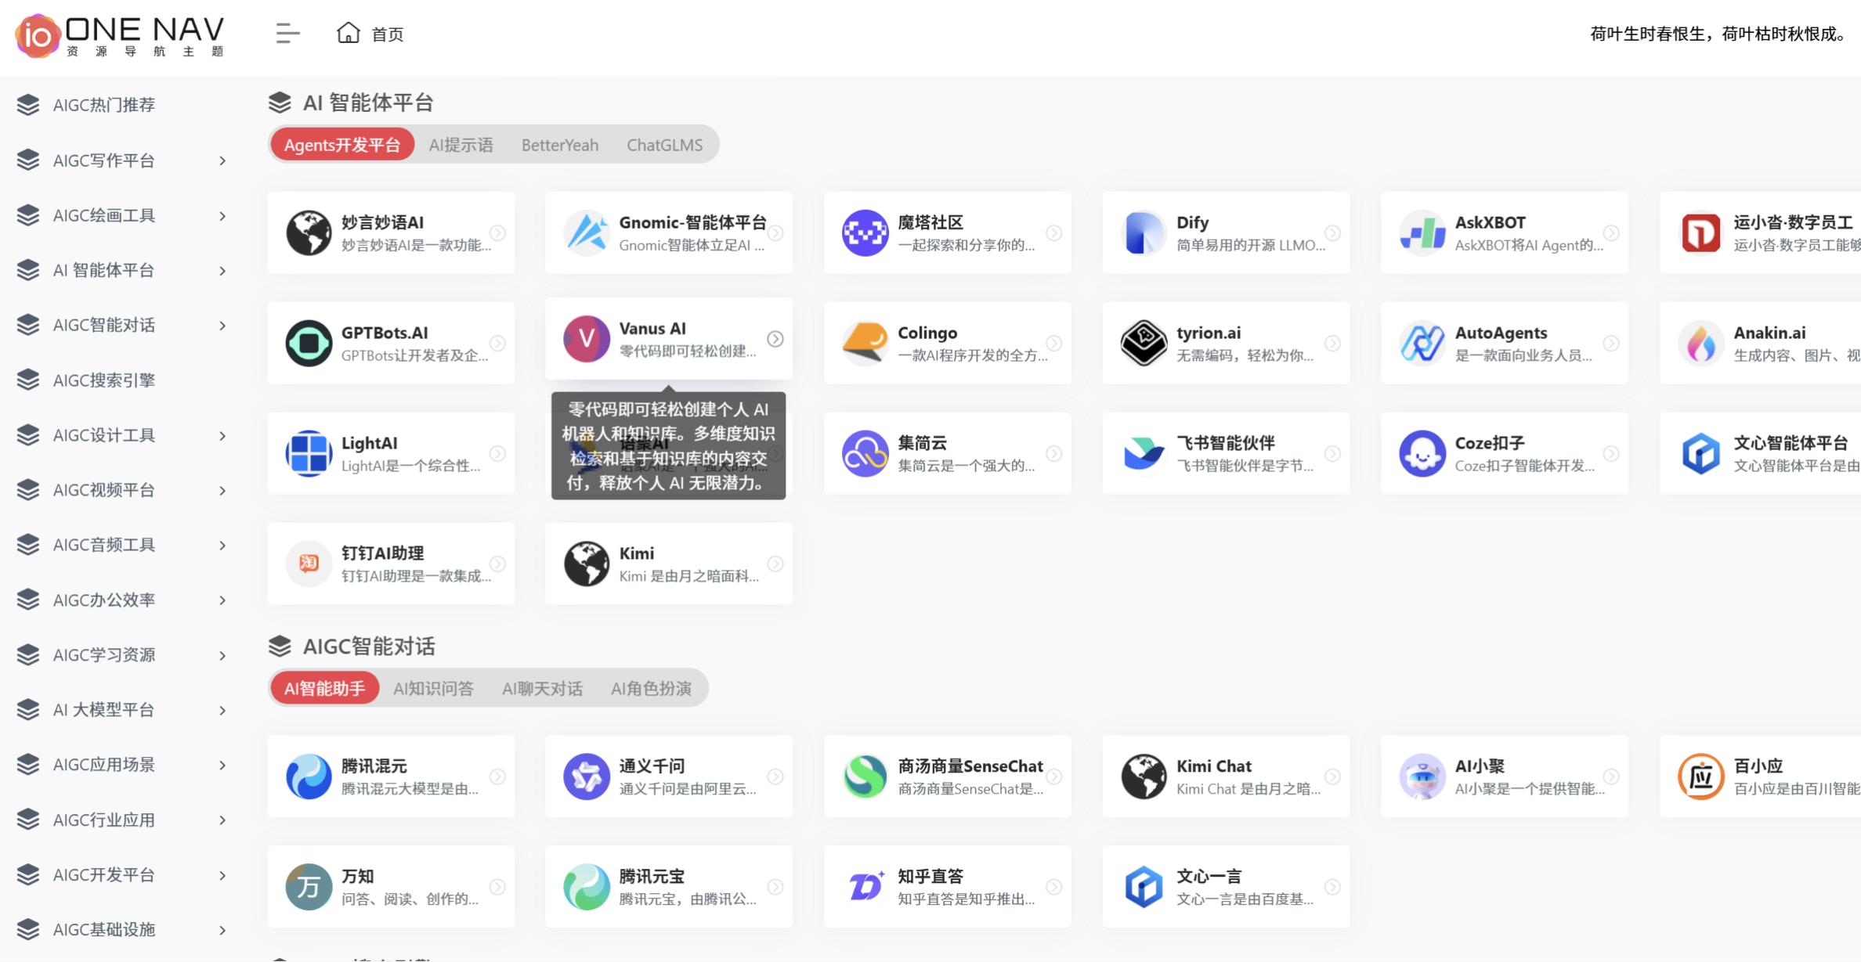The width and height of the screenshot is (1861, 962).
Task: Click the Colingo orange icon
Action: click(x=865, y=343)
